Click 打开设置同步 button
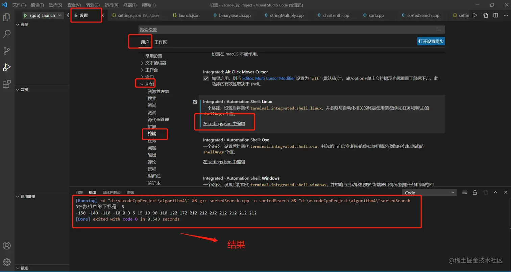Viewport: 511px width, 272px height. point(431,41)
